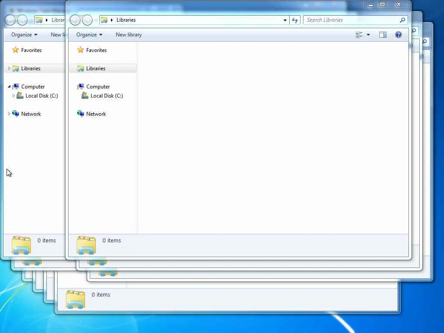Click the Search Libraries input field
Screen dimensions: 444x333
pyautogui.click(x=351, y=20)
